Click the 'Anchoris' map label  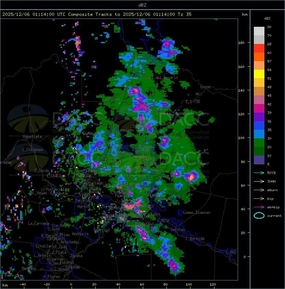[x=80, y=234]
